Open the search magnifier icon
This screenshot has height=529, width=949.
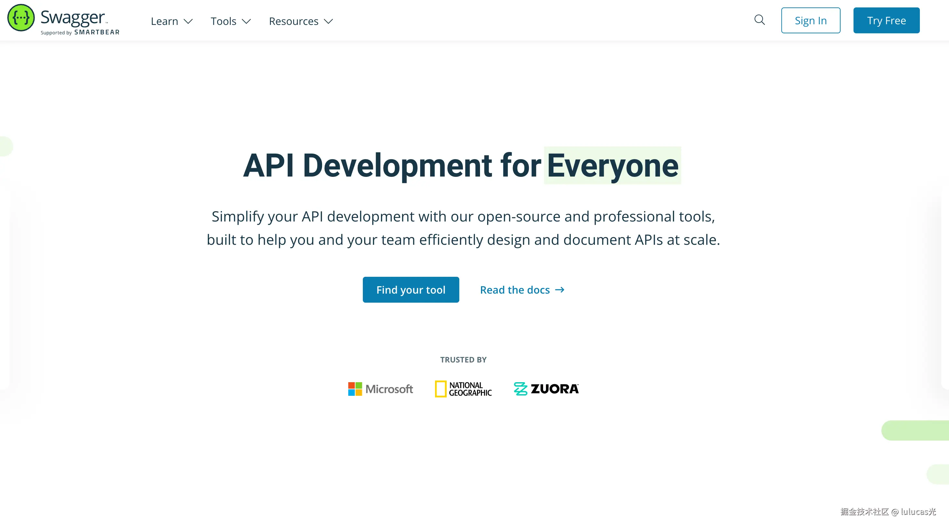point(759,20)
